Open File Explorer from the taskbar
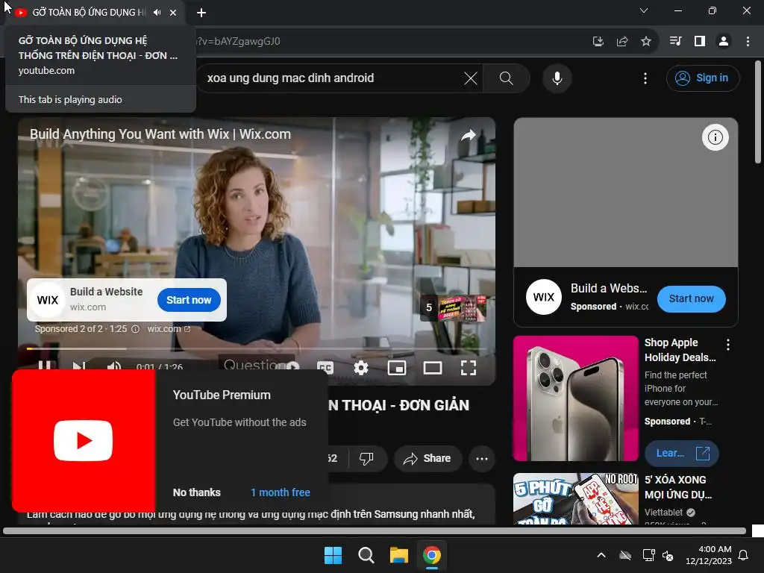Image resolution: width=764 pixels, height=573 pixels. (x=399, y=555)
